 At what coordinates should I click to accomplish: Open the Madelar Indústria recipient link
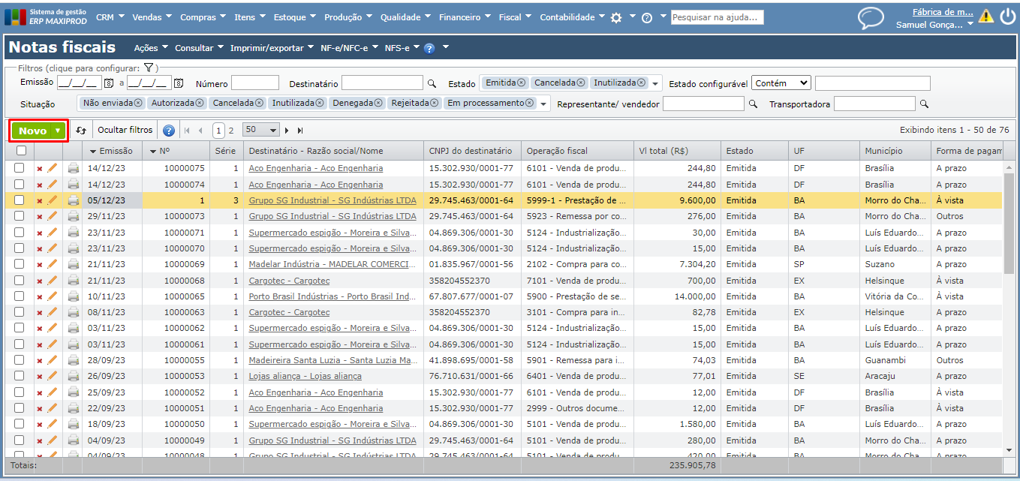click(x=332, y=264)
